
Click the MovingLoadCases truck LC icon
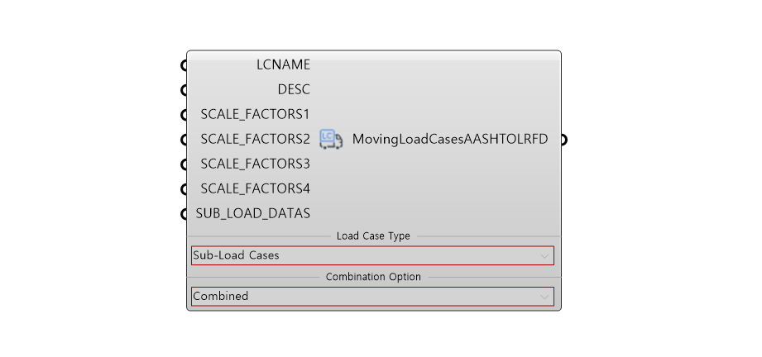331,140
